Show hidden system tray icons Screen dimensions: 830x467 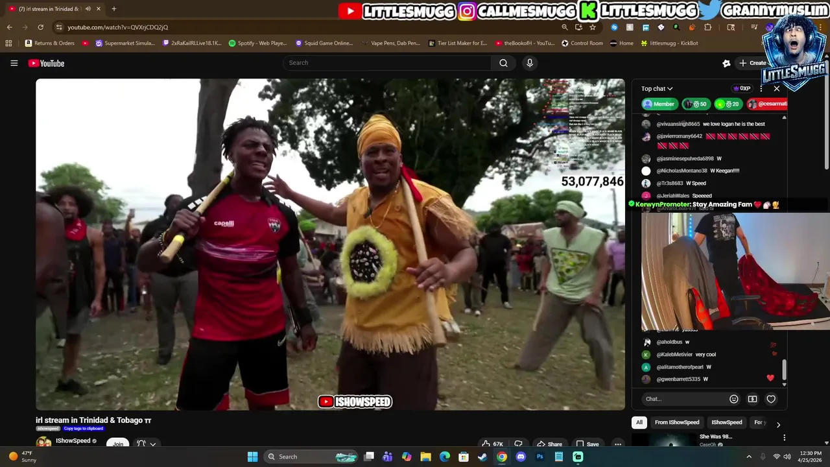tap(748, 457)
